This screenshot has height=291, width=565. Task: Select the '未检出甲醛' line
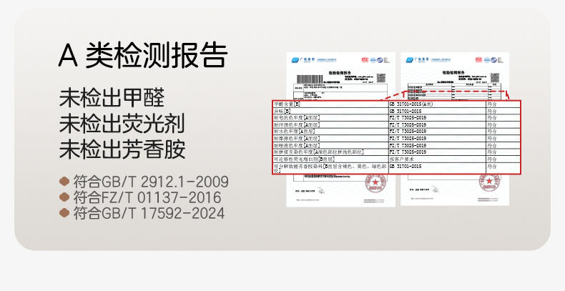[x=112, y=98]
